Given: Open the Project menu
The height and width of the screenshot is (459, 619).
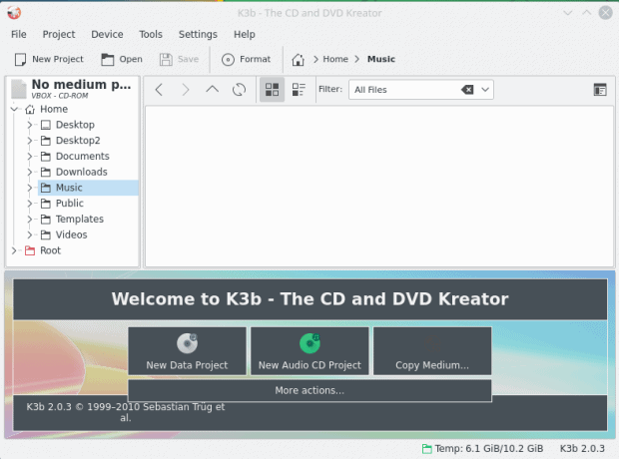Looking at the screenshot, I should point(59,35).
